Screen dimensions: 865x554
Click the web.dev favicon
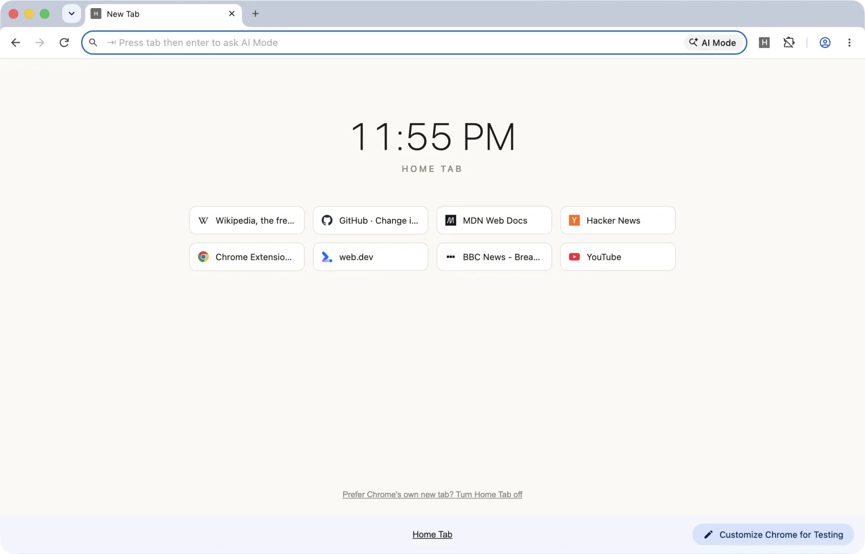pos(327,257)
